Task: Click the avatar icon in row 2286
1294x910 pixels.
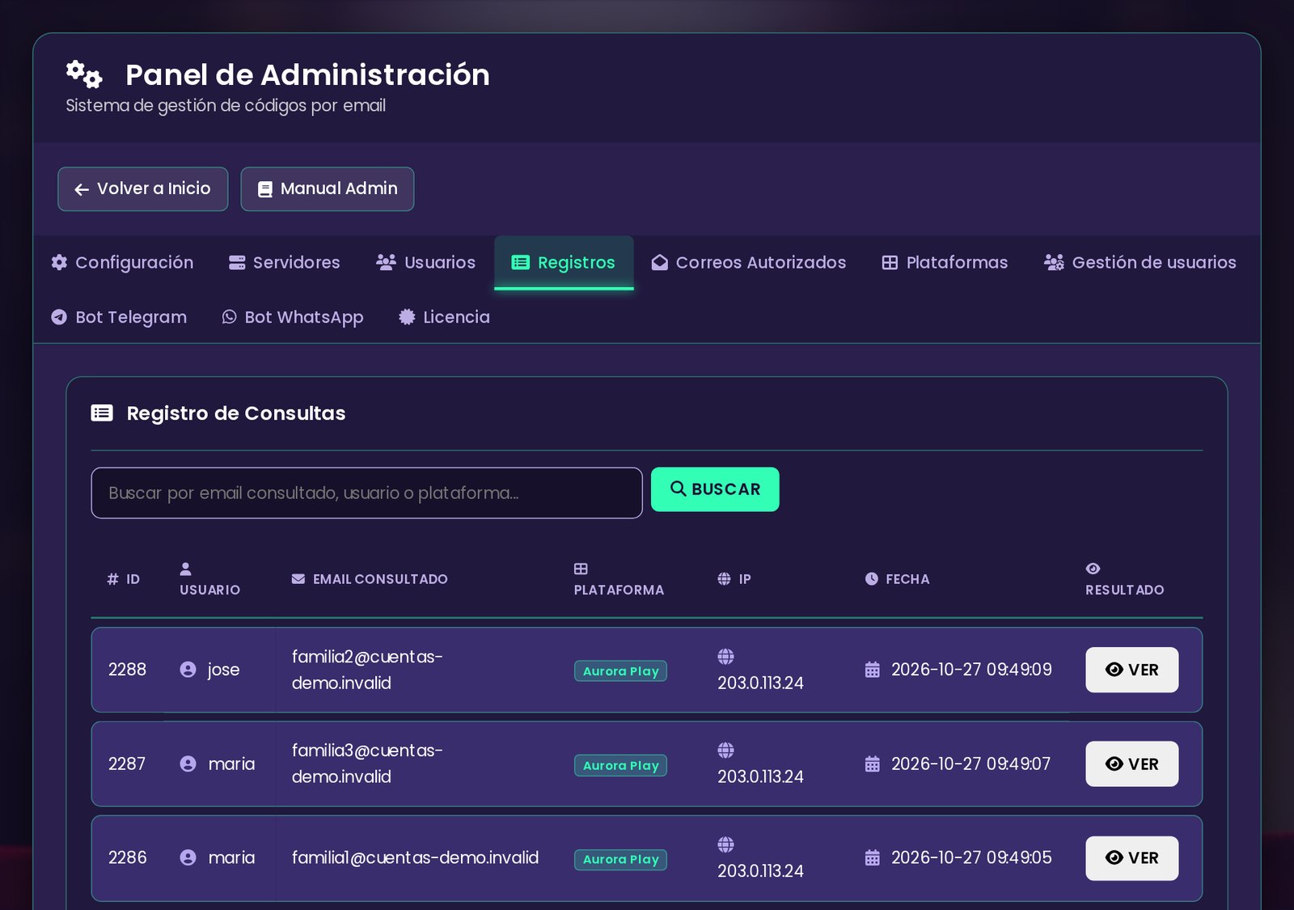Action: [188, 857]
